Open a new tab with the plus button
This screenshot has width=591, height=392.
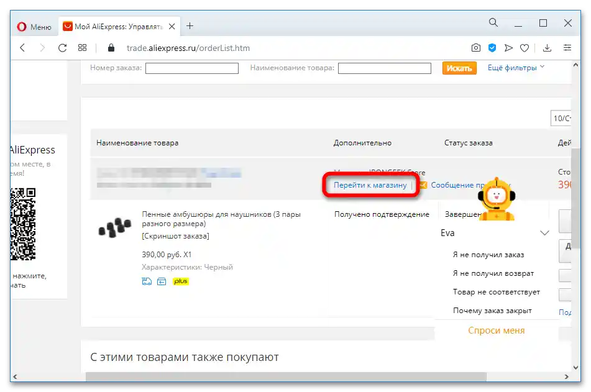190,25
